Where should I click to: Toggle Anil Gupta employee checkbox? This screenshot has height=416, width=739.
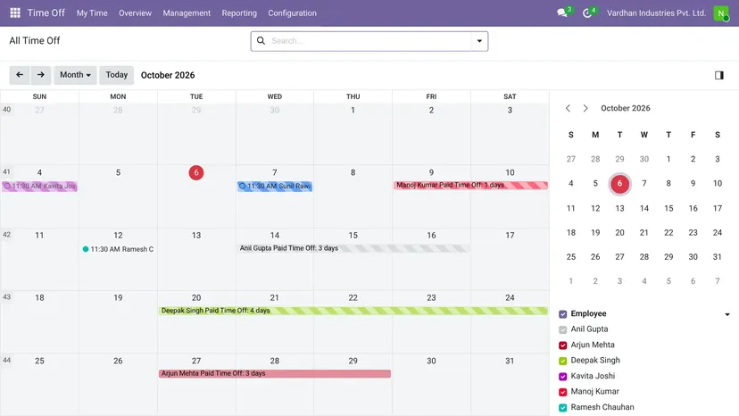point(563,329)
